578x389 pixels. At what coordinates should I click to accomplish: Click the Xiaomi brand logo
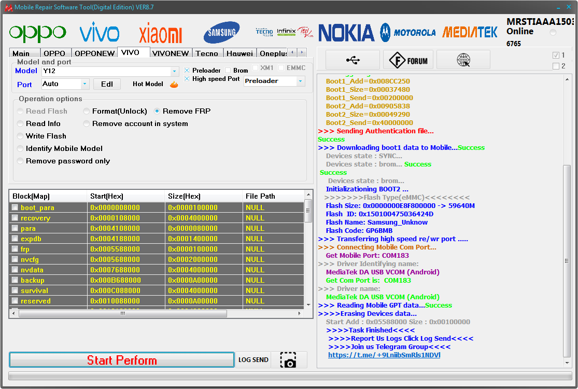pos(160,33)
